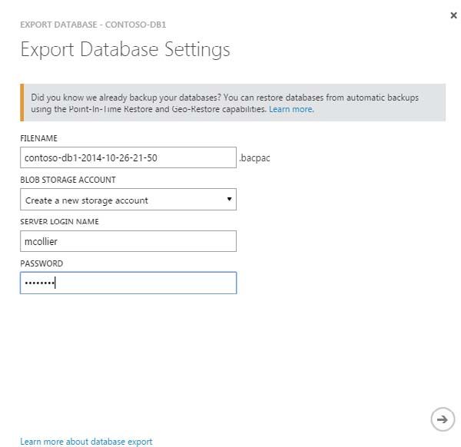461x447 pixels.
Task: Select the Password input box
Action: [x=128, y=283]
